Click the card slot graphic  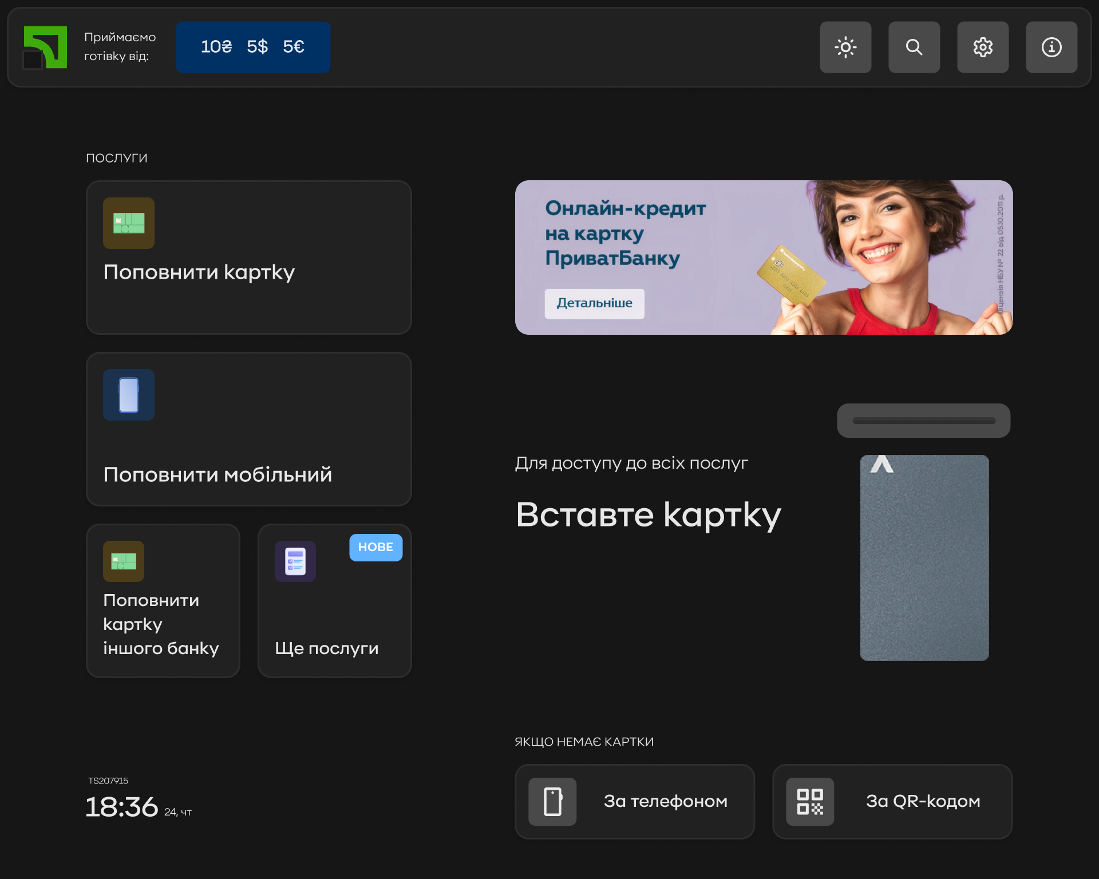pyautogui.click(x=924, y=421)
